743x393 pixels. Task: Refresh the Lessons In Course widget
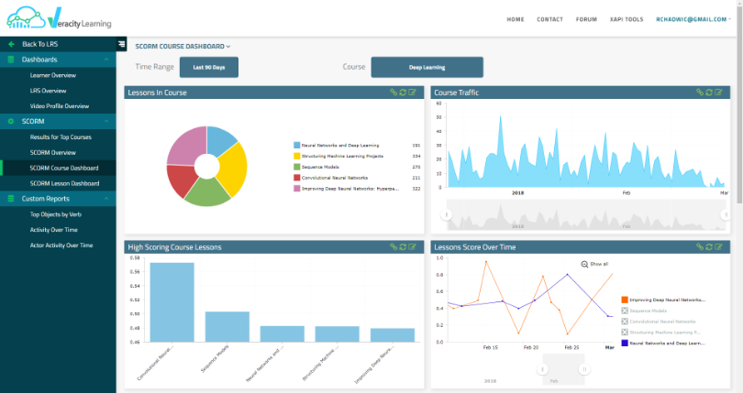(403, 93)
